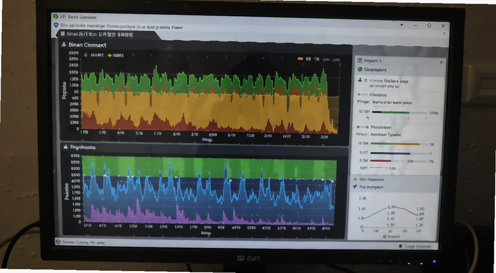This screenshot has height=273, width=496.
Task: Minimize the application window
Action: [x=415, y=25]
